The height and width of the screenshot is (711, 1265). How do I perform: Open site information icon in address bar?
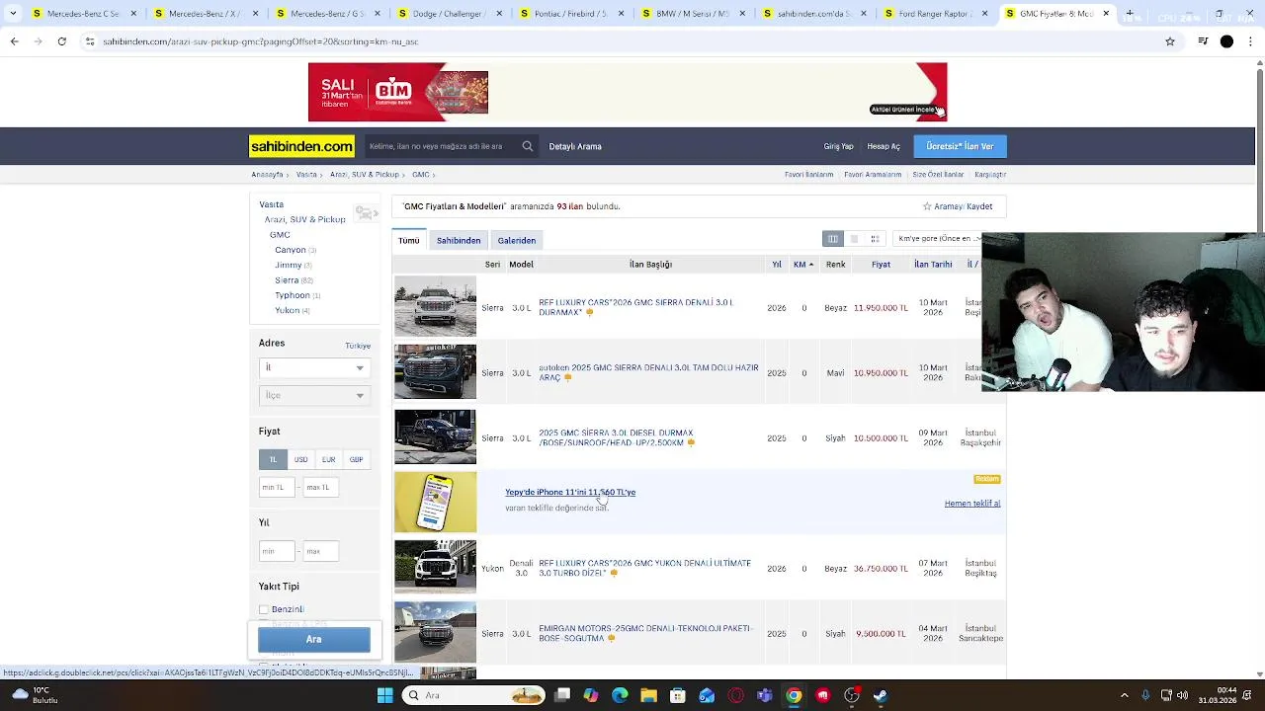click(x=90, y=41)
